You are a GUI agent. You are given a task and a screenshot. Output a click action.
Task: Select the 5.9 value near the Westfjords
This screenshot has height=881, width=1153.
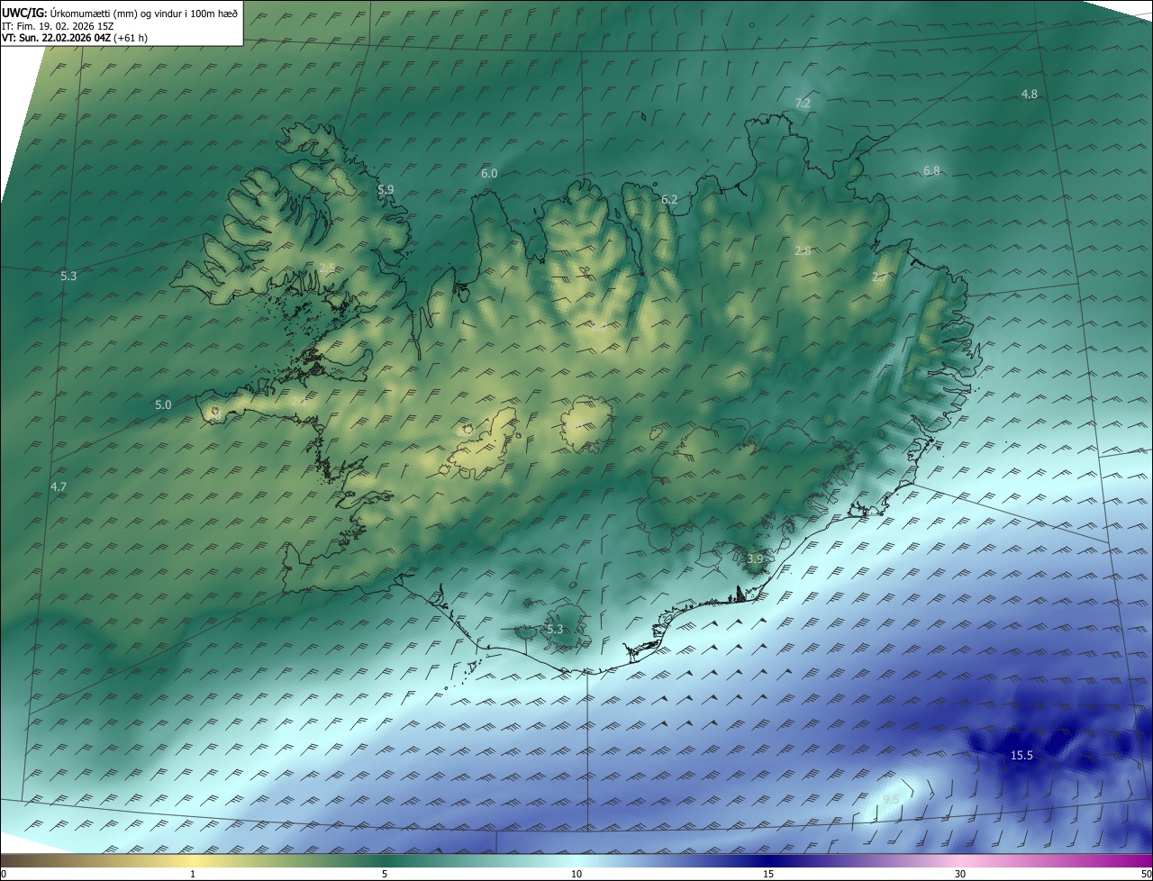coord(386,189)
